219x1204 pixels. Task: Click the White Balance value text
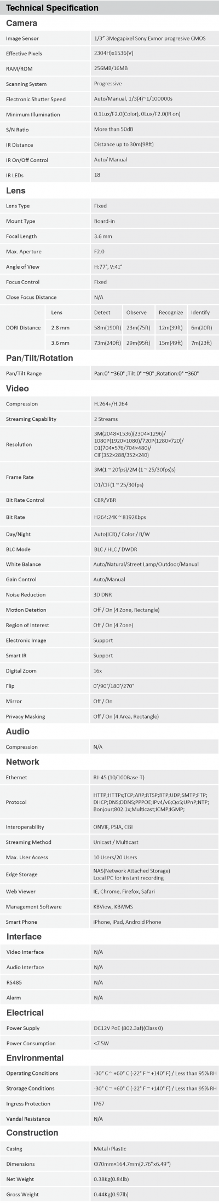pos(146,564)
